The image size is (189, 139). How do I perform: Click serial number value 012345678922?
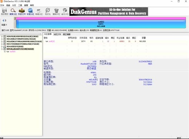145,62
